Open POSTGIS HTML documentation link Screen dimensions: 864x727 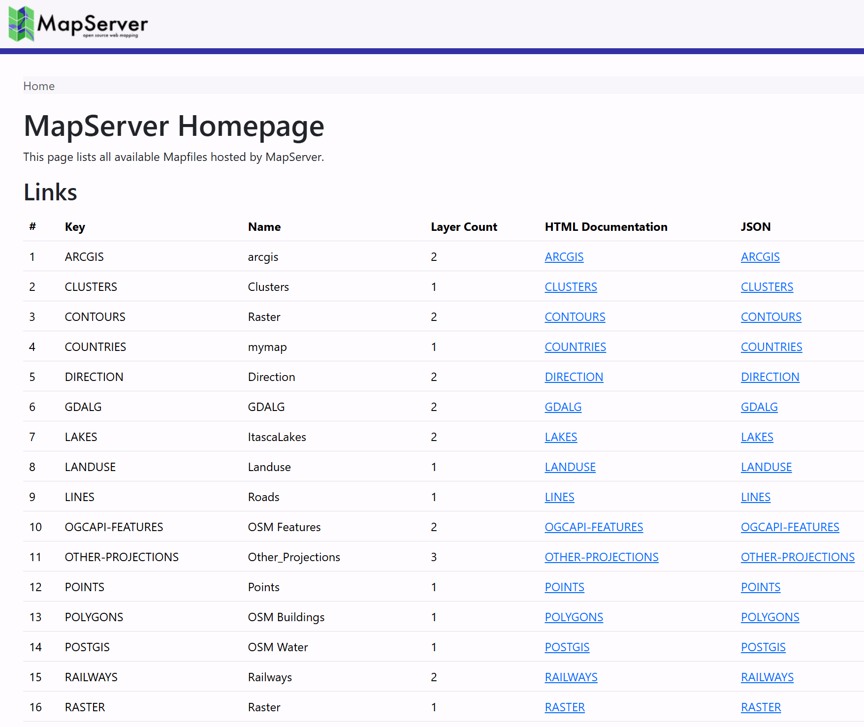coord(567,647)
